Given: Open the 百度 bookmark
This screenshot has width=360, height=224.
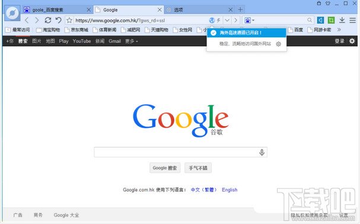Looking at the screenshot, I should click(x=296, y=30).
